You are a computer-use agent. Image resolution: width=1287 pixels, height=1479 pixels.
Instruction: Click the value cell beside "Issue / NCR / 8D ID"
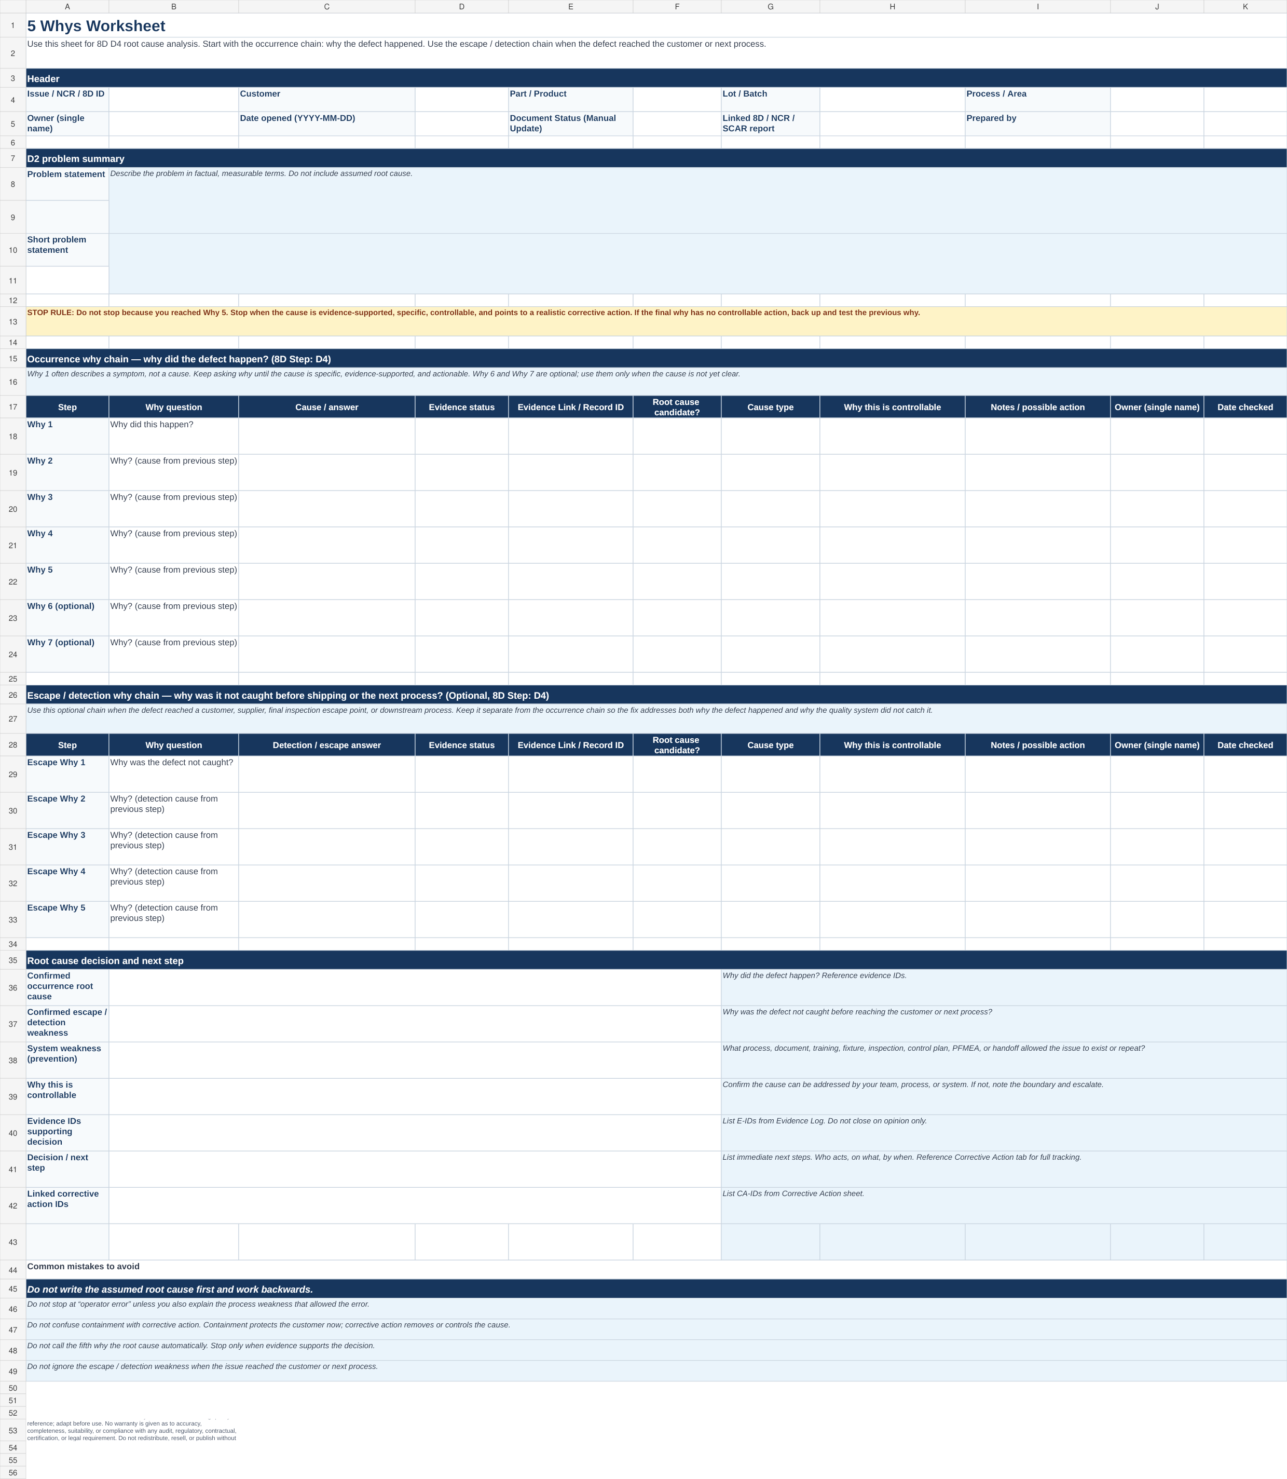click(x=174, y=99)
